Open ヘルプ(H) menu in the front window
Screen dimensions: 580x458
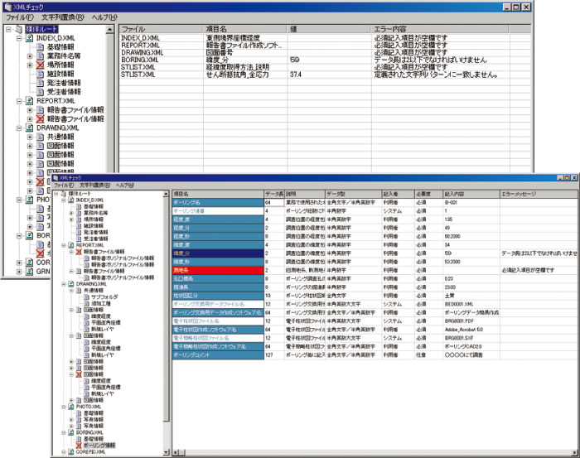click(x=125, y=186)
